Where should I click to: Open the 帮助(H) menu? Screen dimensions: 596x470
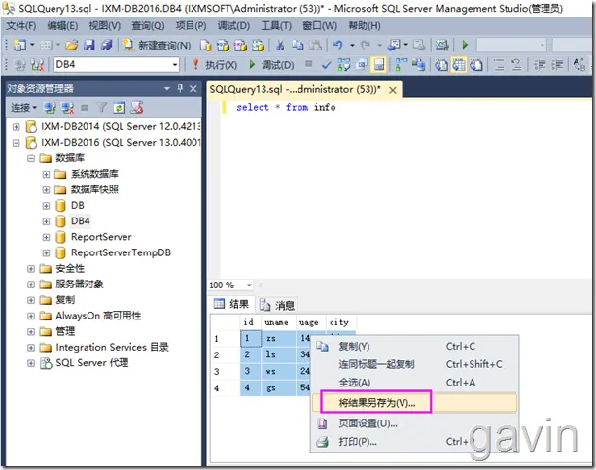click(365, 26)
